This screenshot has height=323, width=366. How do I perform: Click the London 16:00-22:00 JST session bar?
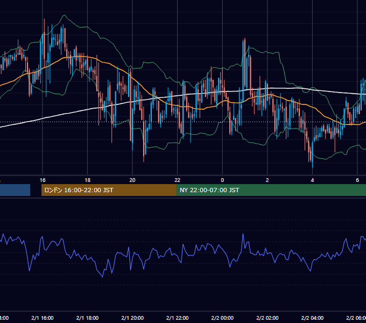click(109, 190)
